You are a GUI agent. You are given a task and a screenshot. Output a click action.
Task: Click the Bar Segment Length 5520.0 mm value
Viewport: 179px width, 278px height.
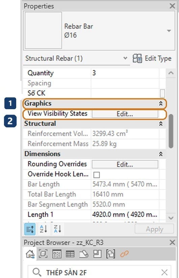[109, 205]
